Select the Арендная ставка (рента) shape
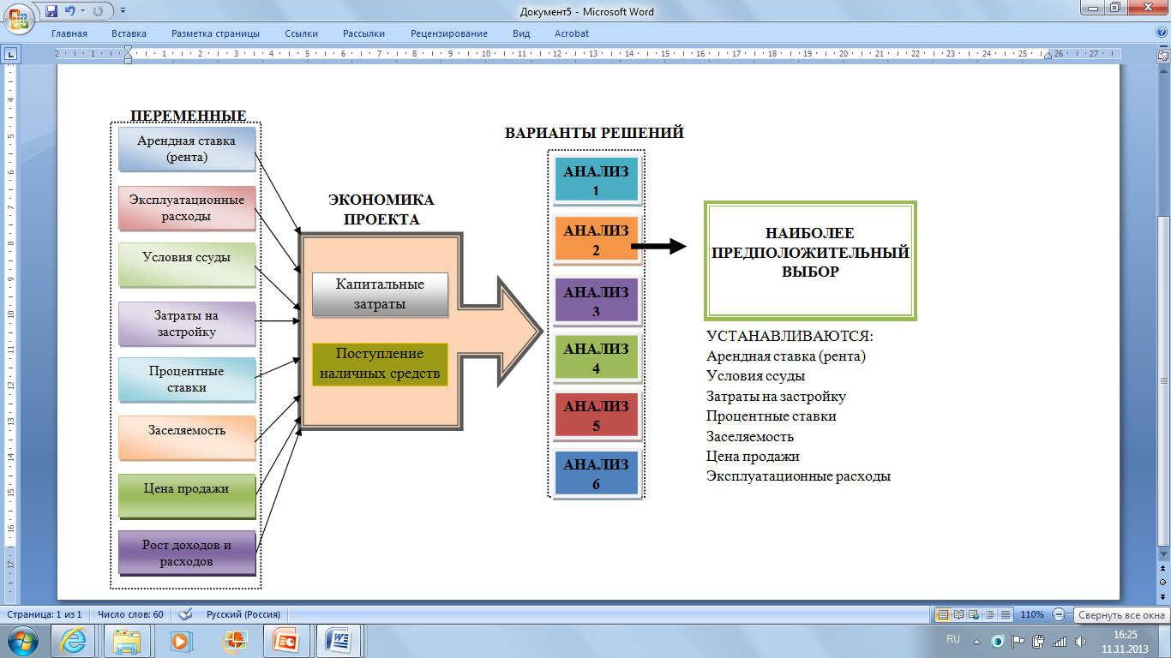 click(x=187, y=149)
